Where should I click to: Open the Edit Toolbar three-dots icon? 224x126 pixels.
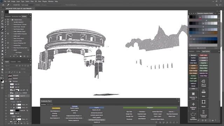[x=2, y=75]
